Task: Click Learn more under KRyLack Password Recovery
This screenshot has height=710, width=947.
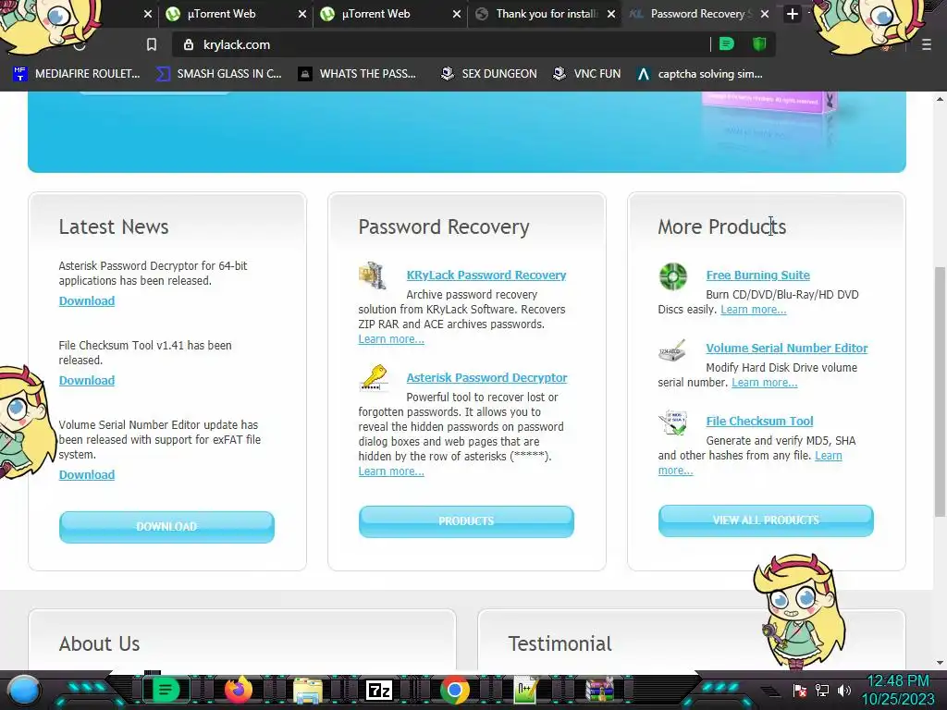Action: (391, 339)
